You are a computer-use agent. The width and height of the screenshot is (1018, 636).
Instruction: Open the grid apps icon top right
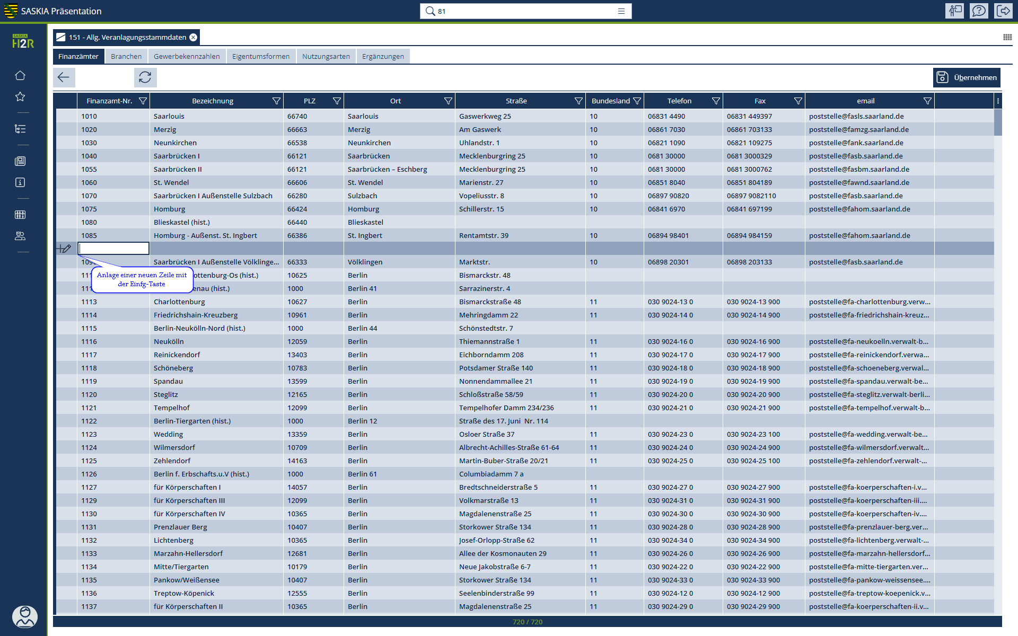pyautogui.click(x=1007, y=37)
